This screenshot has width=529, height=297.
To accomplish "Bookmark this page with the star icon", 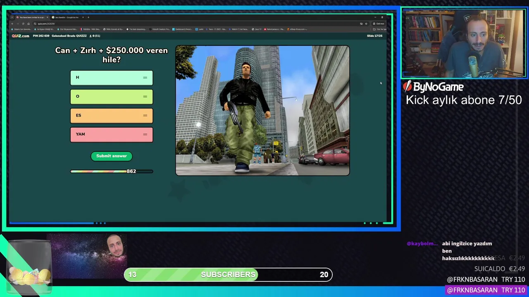I will (366, 24).
